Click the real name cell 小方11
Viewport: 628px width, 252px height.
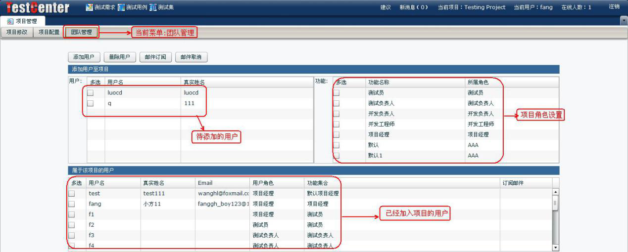(x=152, y=204)
